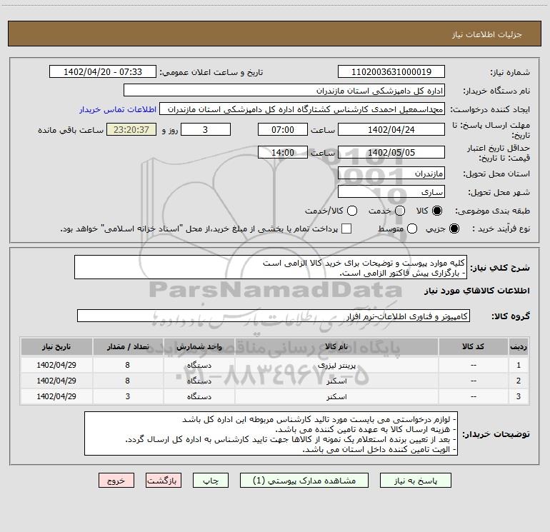Click the request creator field
550x532 pixels.
coord(302,109)
